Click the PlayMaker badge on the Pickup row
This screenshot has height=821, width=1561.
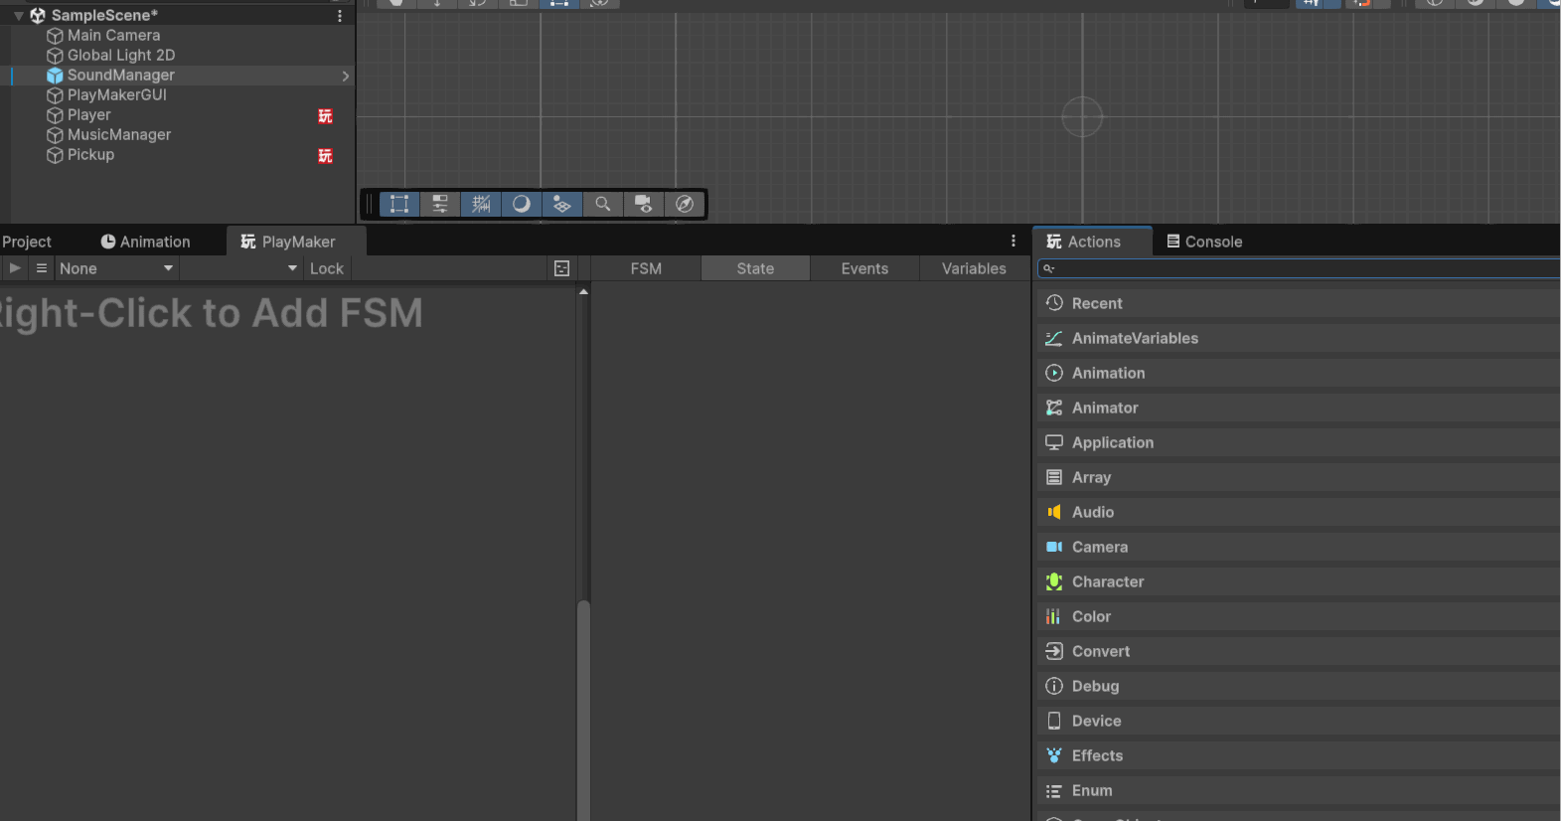click(x=325, y=156)
